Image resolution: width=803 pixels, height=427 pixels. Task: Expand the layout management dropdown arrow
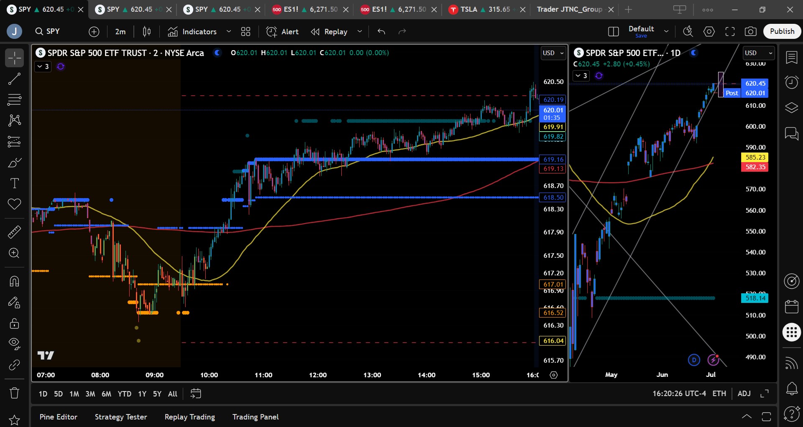tap(666, 31)
